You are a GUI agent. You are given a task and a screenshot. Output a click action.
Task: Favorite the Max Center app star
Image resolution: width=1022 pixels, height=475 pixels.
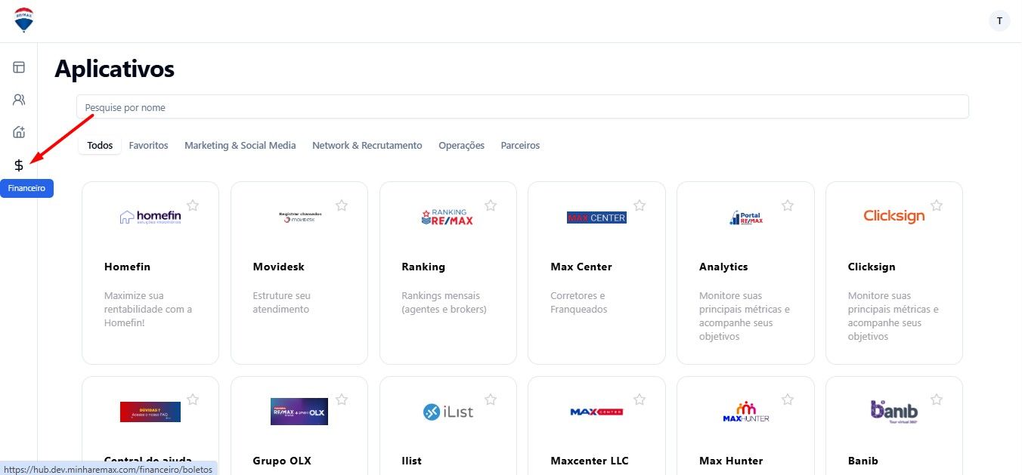pyautogui.click(x=640, y=205)
